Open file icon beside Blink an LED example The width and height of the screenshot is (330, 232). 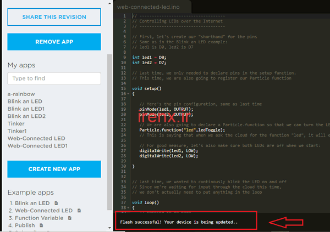tap(56, 203)
